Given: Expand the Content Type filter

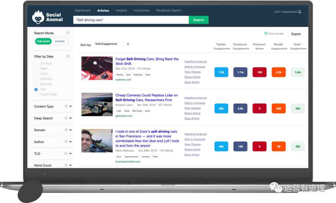Looking at the screenshot, I should coord(71,106).
